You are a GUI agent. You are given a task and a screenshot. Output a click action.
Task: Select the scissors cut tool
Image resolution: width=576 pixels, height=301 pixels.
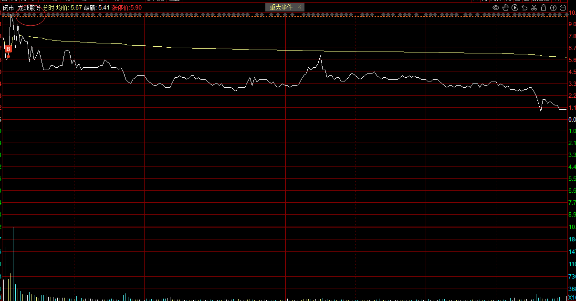click(x=534, y=8)
